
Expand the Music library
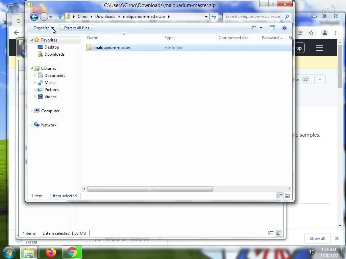pos(35,82)
